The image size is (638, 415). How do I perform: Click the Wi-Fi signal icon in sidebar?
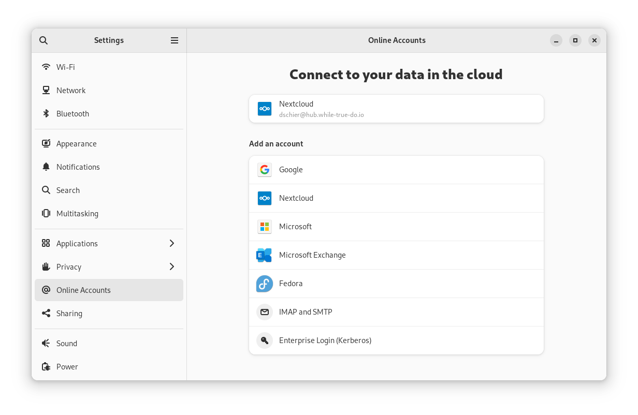pyautogui.click(x=46, y=67)
